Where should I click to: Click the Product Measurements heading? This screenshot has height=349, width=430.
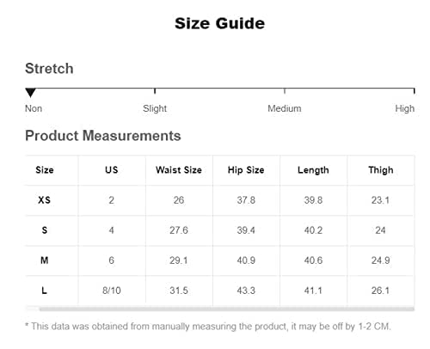(103, 136)
